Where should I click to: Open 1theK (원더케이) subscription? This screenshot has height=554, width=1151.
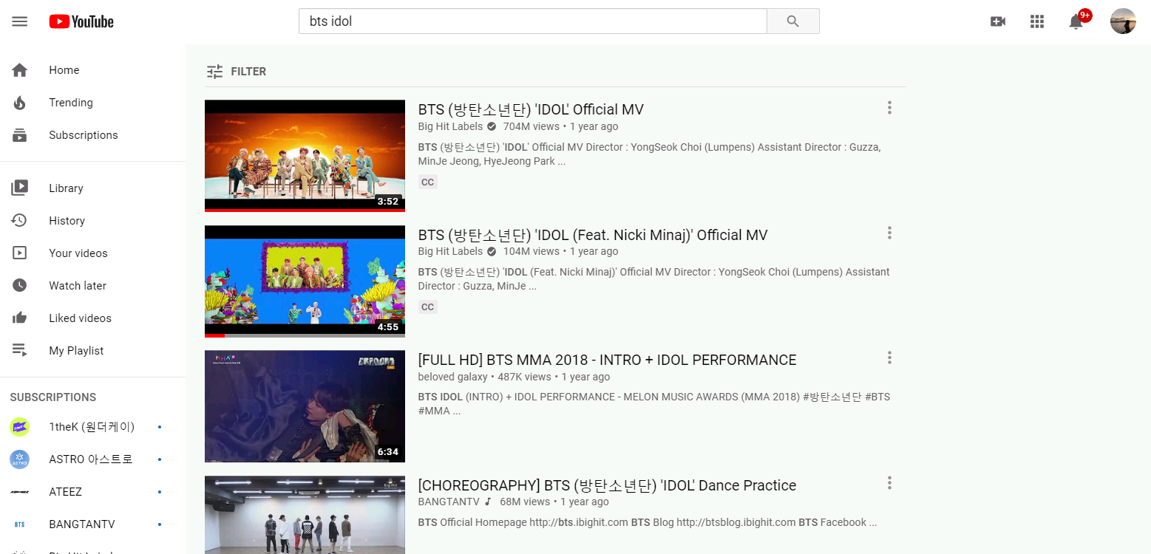point(92,427)
